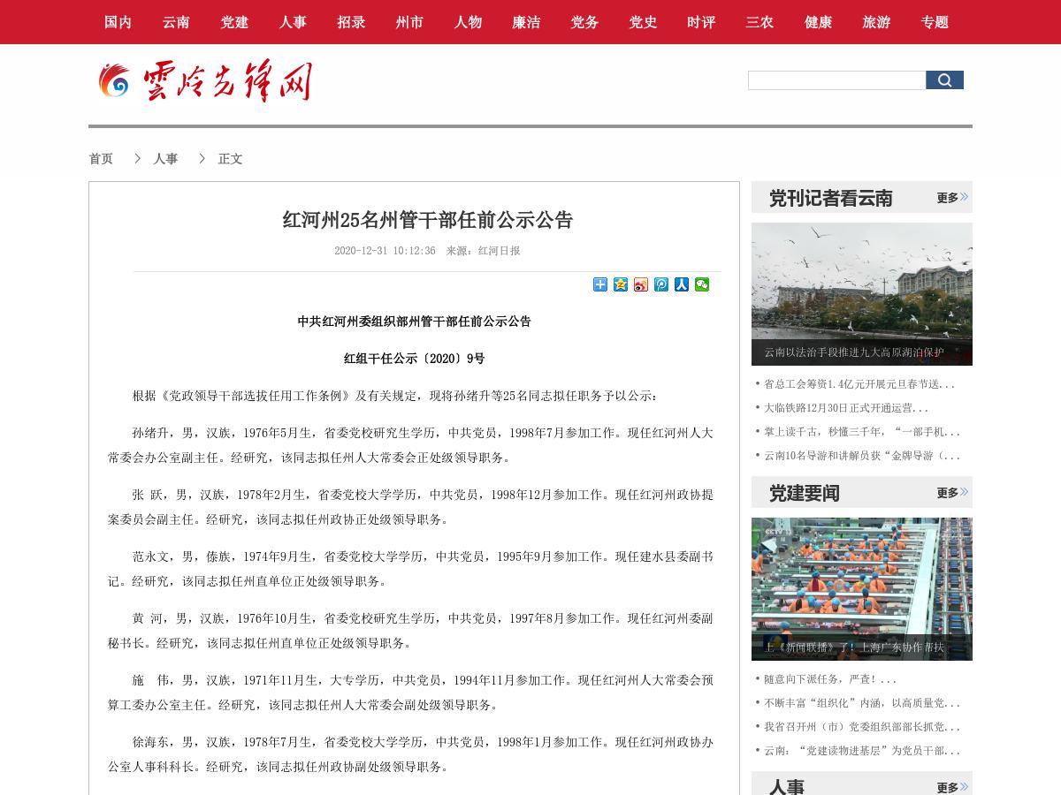
Task: Click the timestamp 2020-12-31 10:12:36
Action: (385, 251)
